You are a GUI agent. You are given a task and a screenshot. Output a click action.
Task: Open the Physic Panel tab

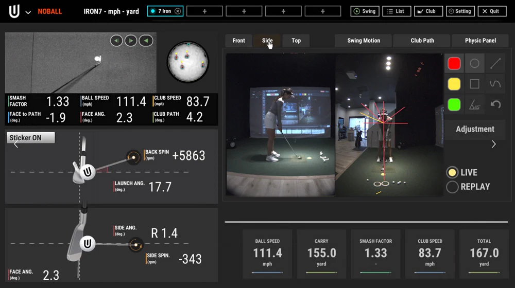480,40
